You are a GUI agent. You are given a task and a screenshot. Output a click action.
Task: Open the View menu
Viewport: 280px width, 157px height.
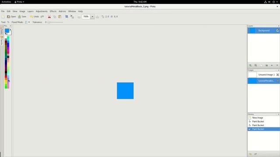coord(15,11)
